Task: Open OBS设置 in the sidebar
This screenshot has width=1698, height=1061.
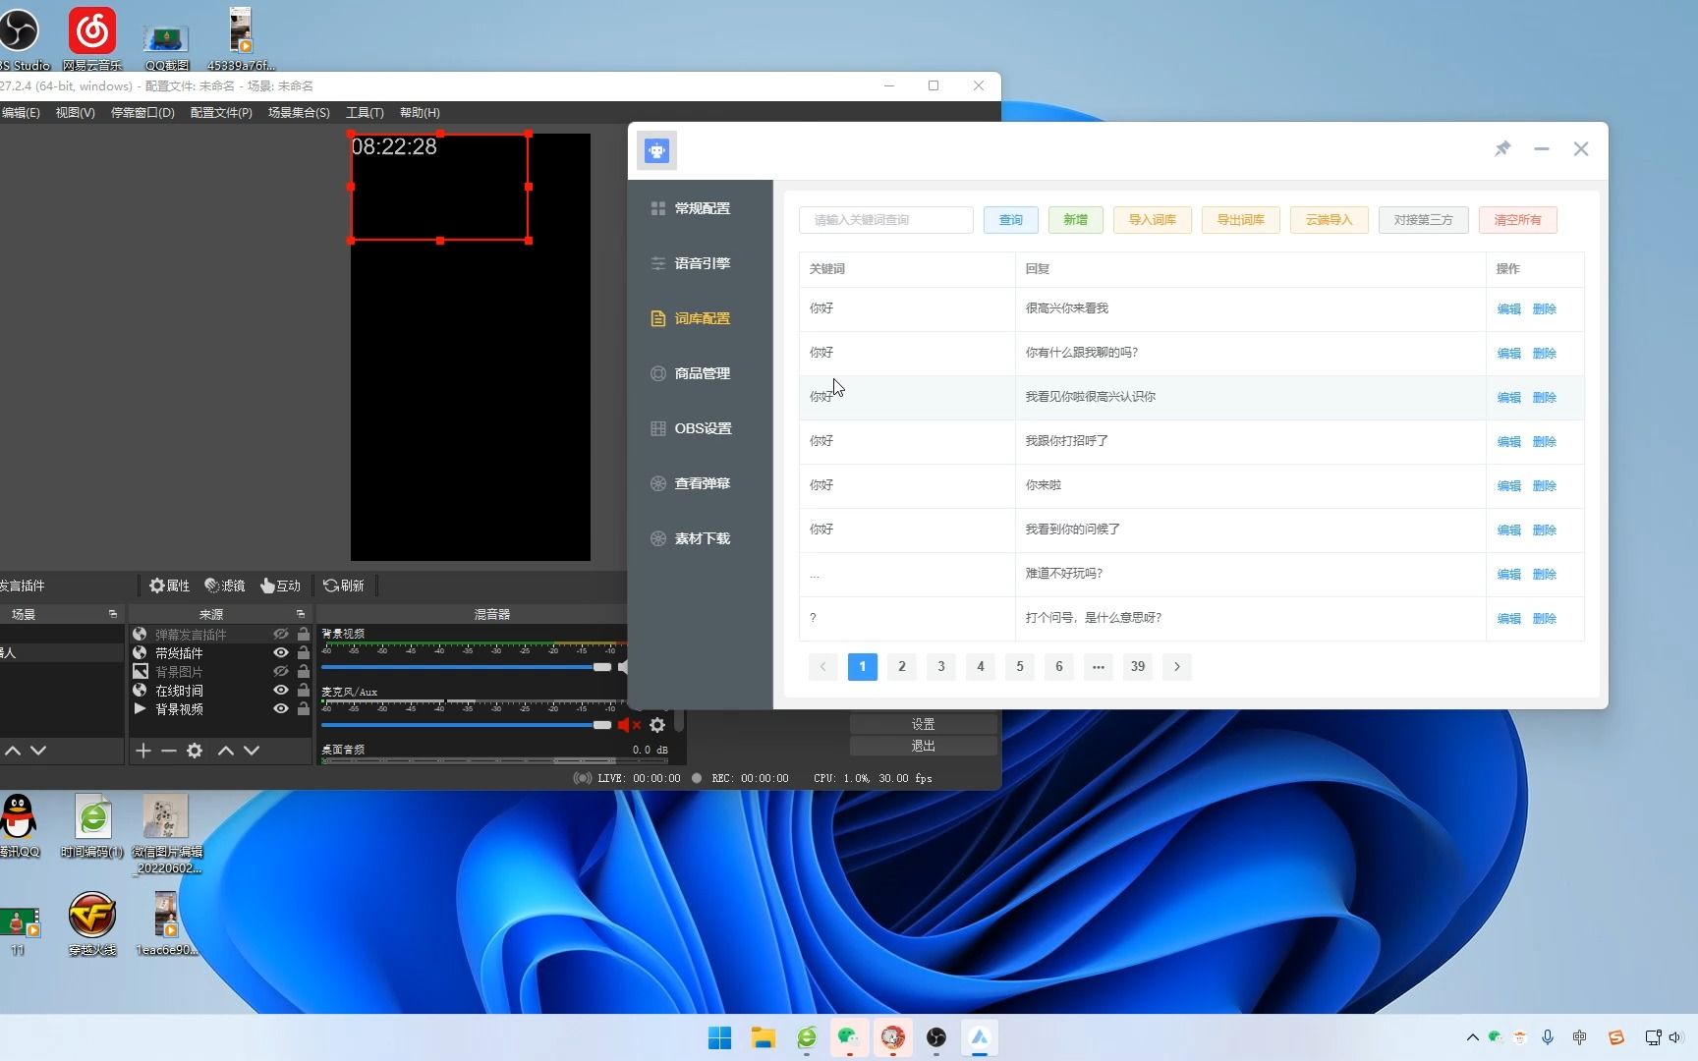Action: click(x=691, y=428)
